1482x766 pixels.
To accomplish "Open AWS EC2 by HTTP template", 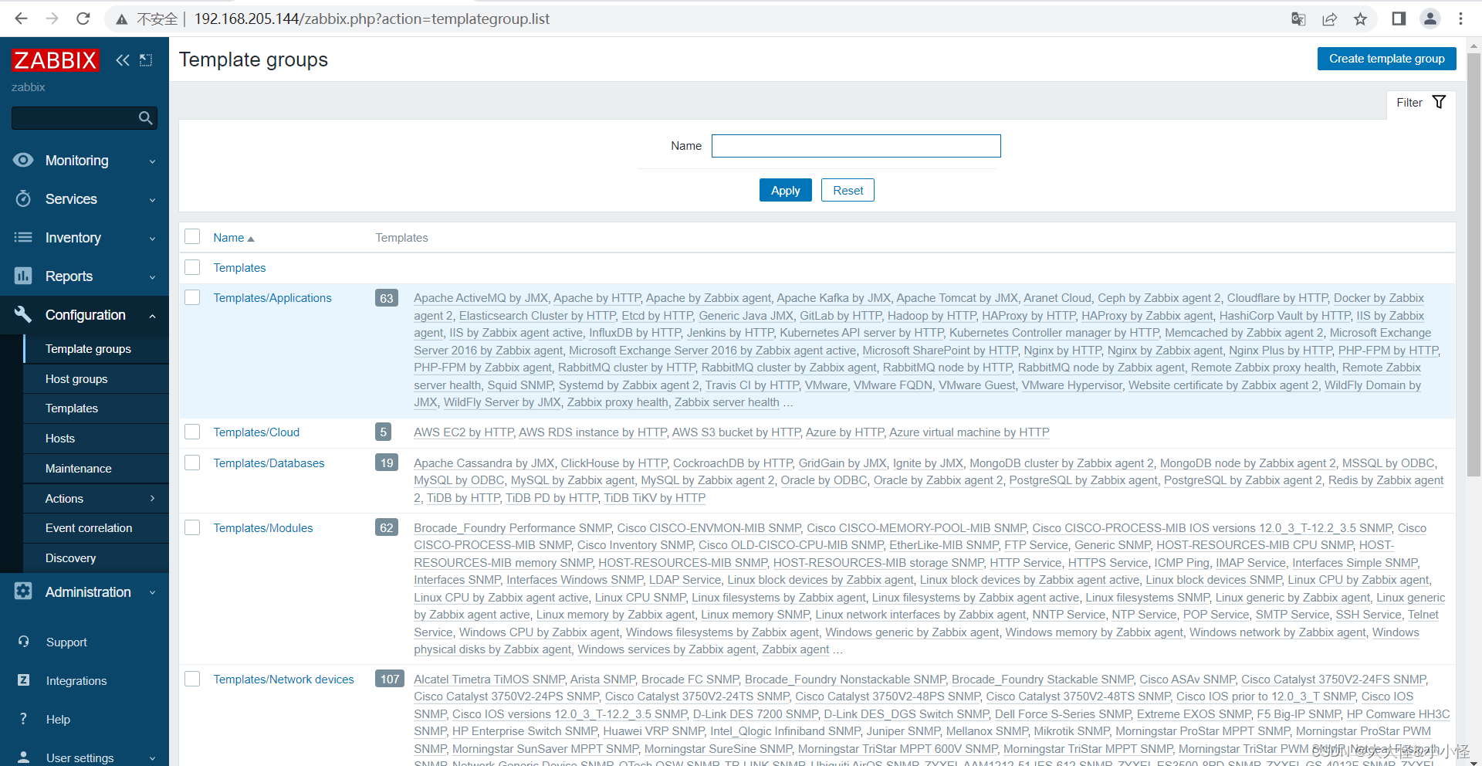I will point(463,432).
